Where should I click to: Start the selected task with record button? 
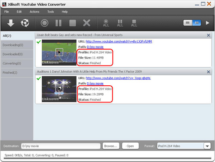point(44,23)
